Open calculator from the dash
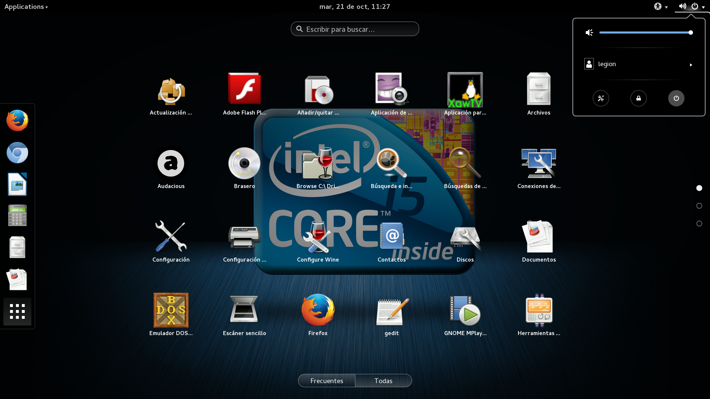This screenshot has width=710, height=399. [x=17, y=215]
